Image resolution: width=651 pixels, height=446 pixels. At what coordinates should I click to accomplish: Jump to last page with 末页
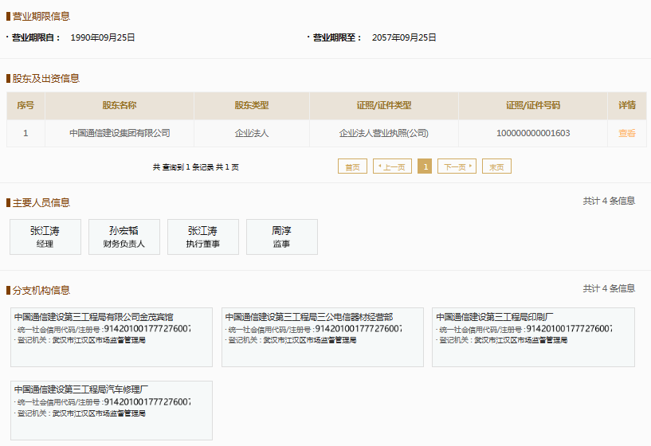pos(496,166)
